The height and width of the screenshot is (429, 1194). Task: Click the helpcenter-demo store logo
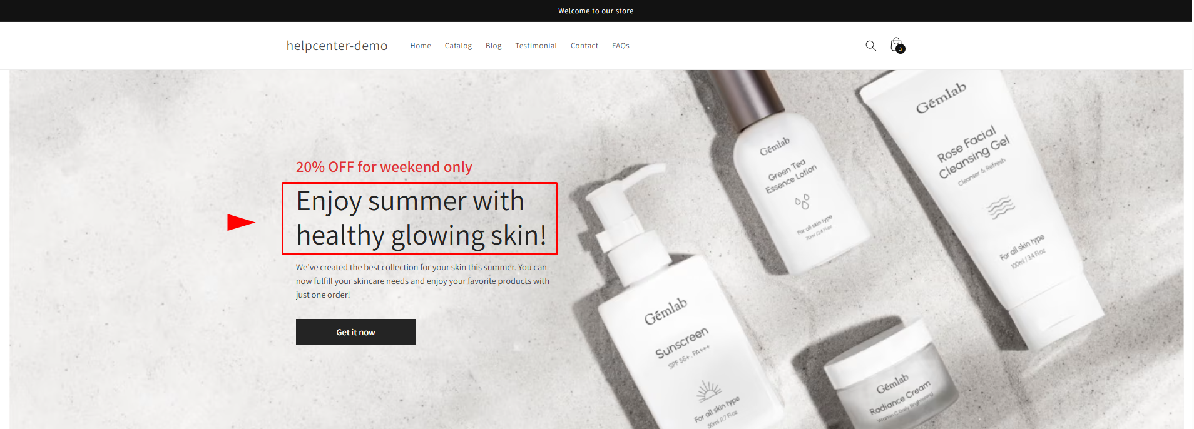click(x=337, y=46)
